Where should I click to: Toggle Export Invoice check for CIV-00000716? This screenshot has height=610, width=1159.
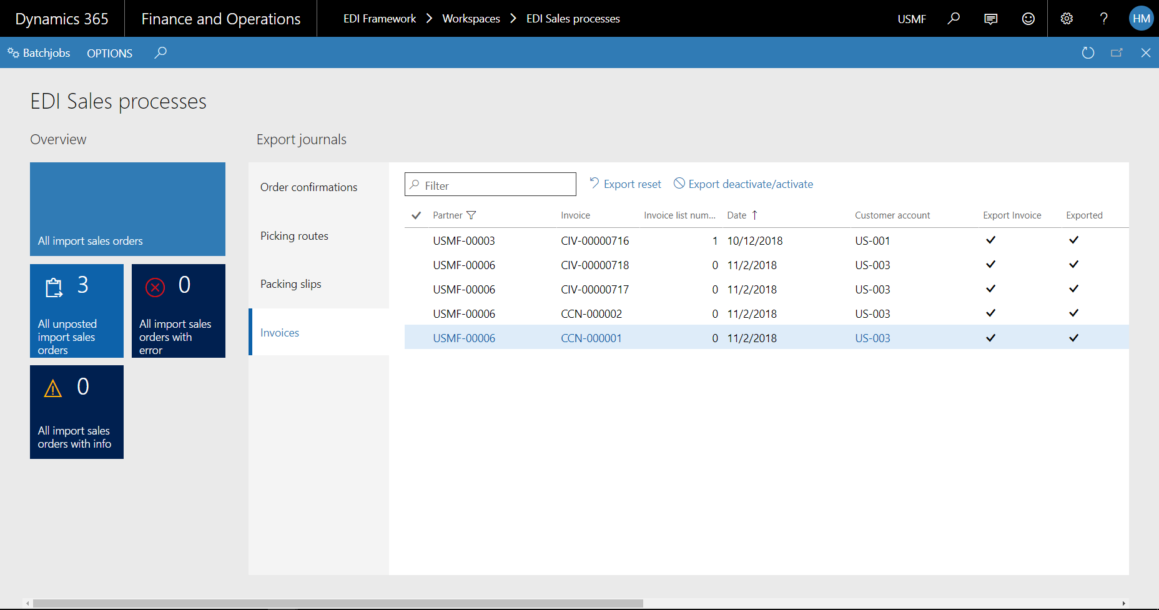pos(990,240)
